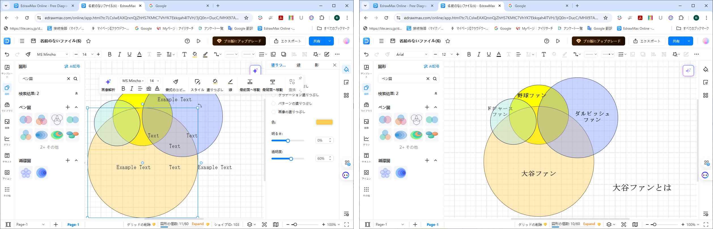Image resolution: width=713 pixels, height=229 pixels.
Task: Collapse the 循環図 section in the right window
Action: pos(436,160)
